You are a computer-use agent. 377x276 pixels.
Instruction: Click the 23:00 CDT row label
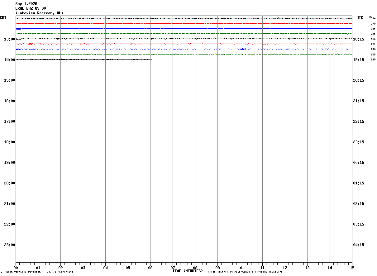point(9,245)
